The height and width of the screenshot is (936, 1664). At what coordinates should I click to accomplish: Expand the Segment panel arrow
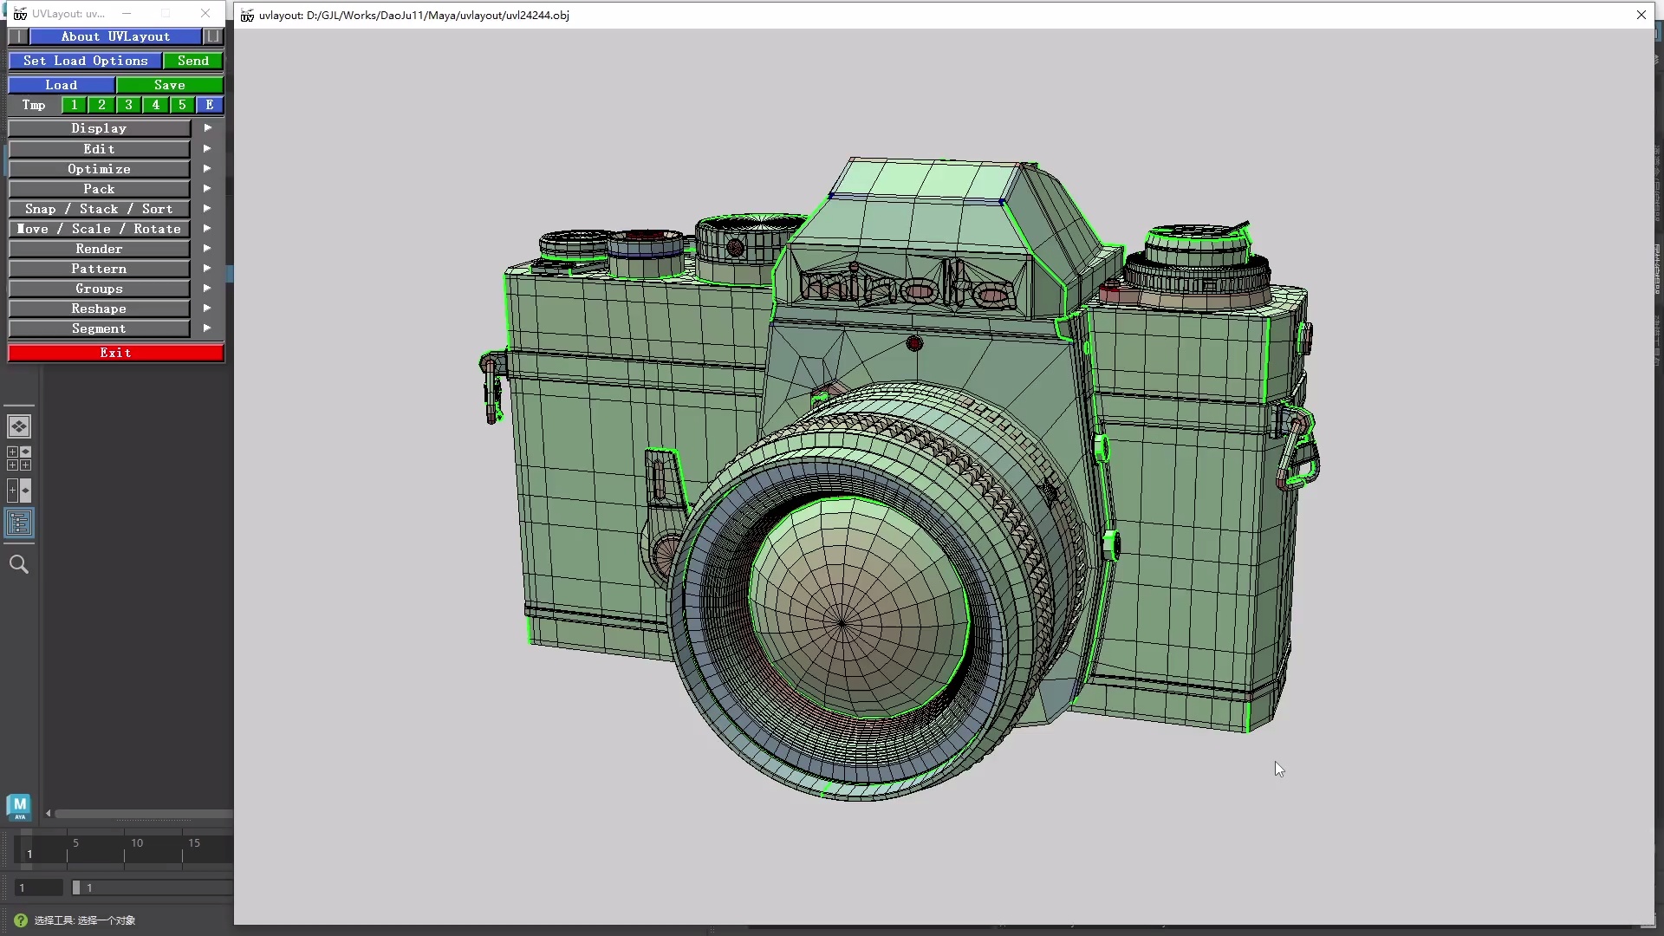pos(207,328)
